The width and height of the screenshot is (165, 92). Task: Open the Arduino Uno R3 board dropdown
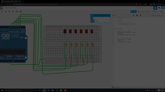coord(157,15)
